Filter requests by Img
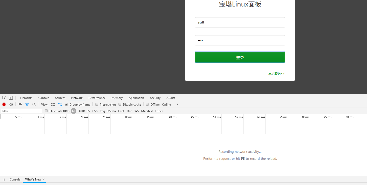The width and height of the screenshot is (367, 185). 102,111
